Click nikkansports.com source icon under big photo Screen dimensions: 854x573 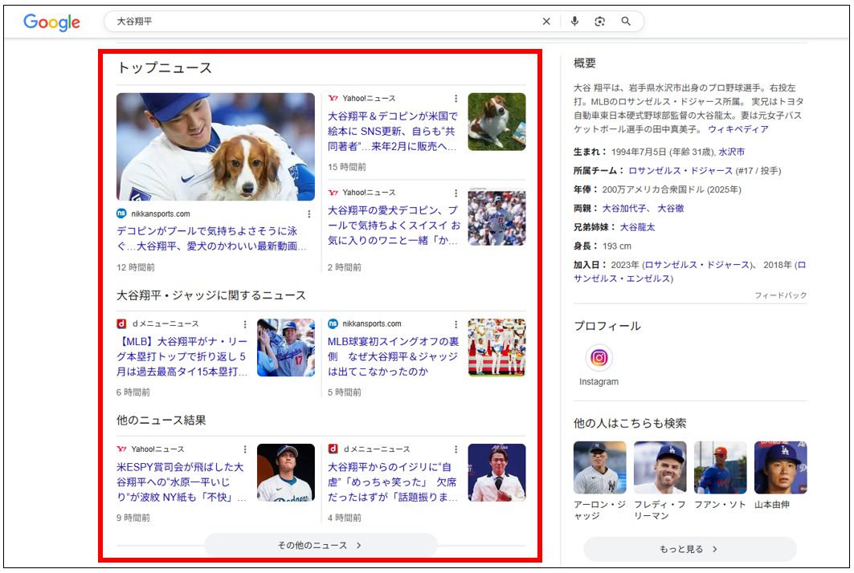121,213
